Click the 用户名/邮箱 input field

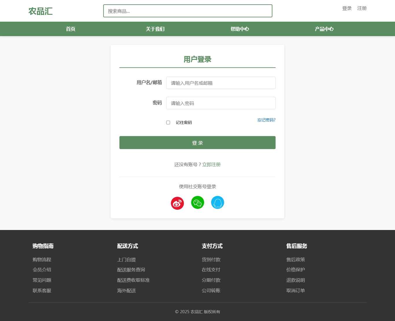221,83
